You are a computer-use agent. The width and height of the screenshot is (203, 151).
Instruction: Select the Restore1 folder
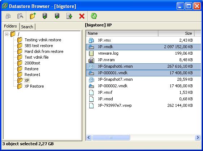(x=33, y=75)
